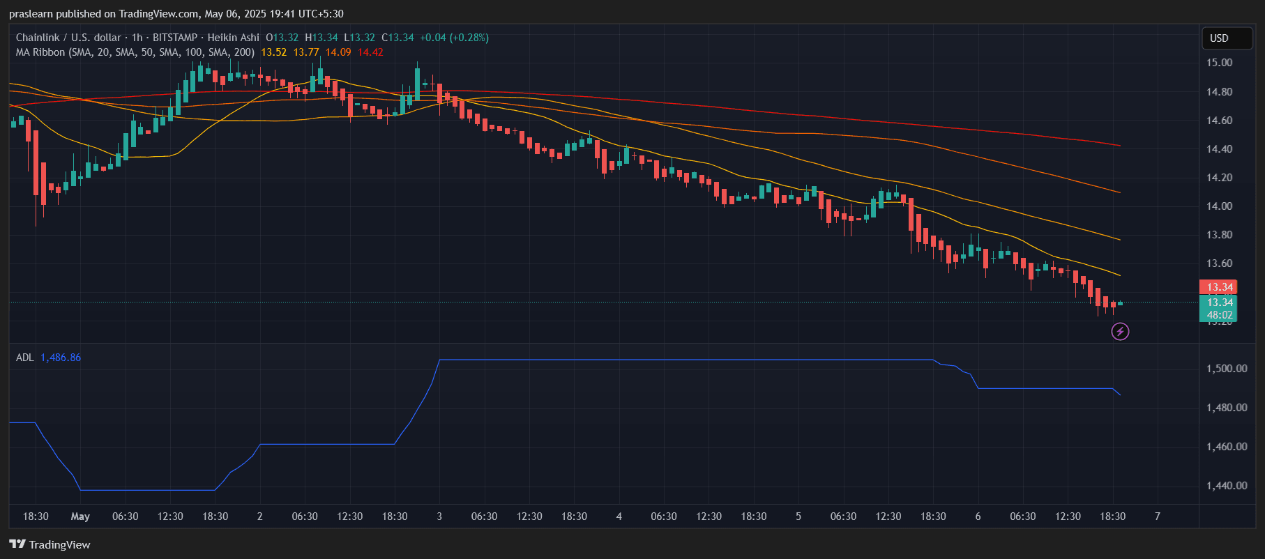Click the 14.00 level on price scale
The width and height of the screenshot is (1265, 559).
[x=1219, y=206]
